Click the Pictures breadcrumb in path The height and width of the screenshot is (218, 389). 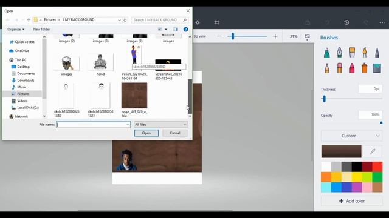tap(50, 20)
